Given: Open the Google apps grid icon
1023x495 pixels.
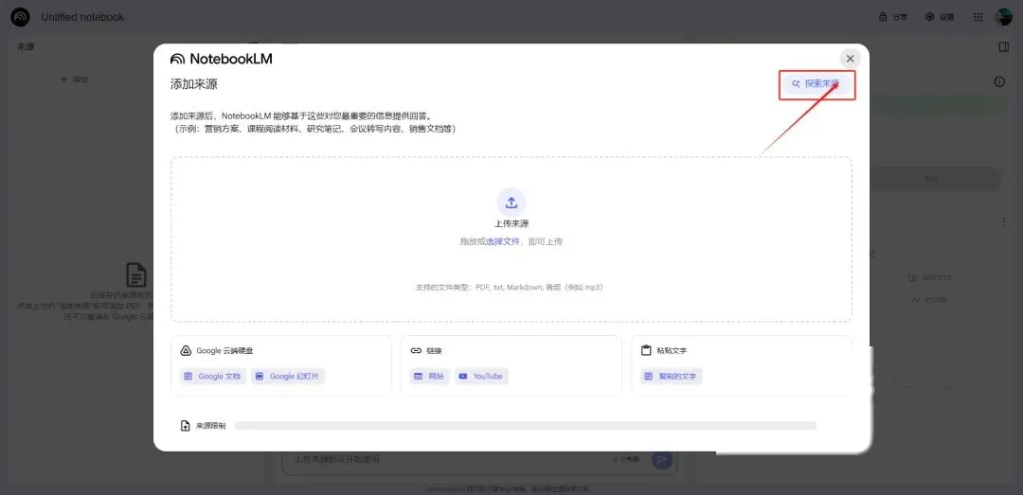Looking at the screenshot, I should coord(978,17).
